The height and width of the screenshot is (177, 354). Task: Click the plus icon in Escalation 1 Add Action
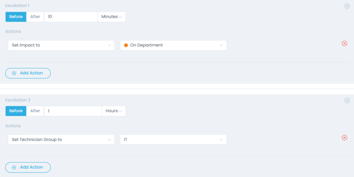(x=14, y=73)
